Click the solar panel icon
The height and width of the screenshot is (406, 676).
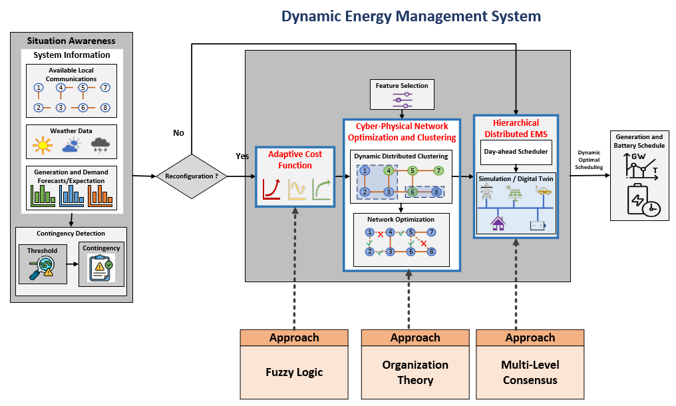pos(514,193)
